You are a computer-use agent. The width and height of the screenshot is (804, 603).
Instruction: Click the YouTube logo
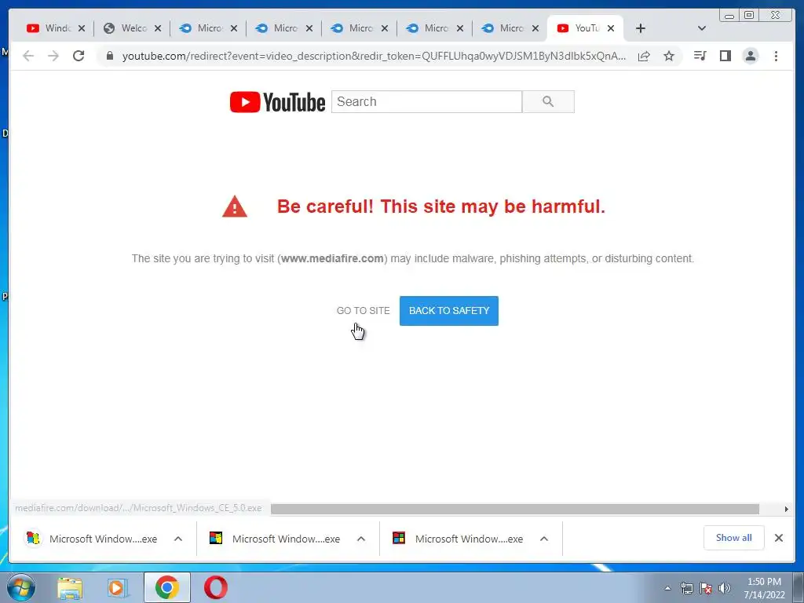click(x=277, y=102)
